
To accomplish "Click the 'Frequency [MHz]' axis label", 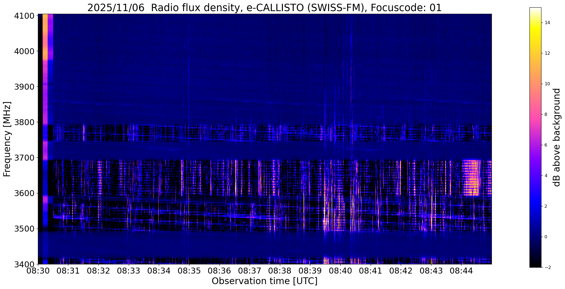I will 7,139.
